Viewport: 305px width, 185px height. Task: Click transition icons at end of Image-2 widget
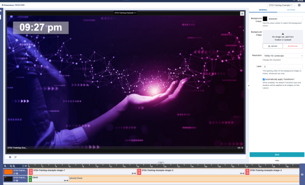click(x=242, y=174)
